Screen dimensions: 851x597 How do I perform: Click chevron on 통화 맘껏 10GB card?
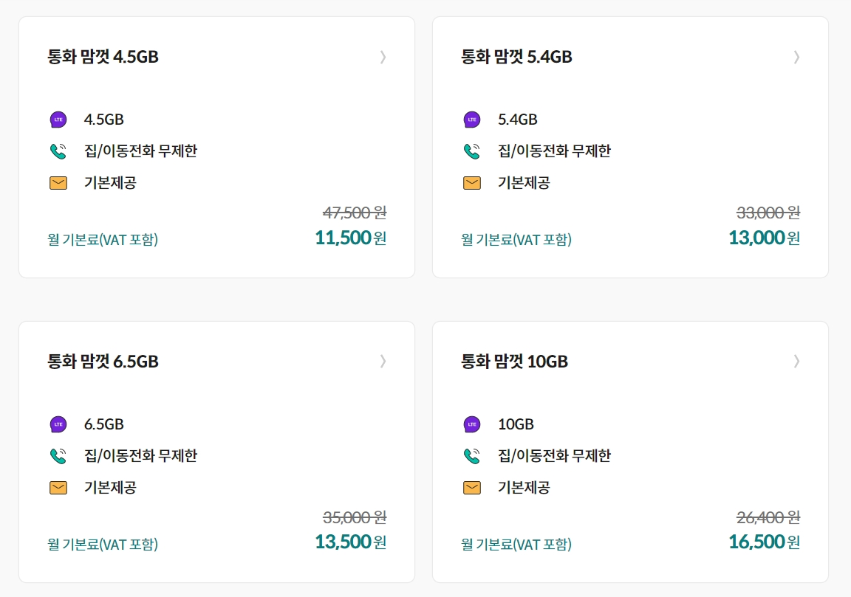[796, 362]
